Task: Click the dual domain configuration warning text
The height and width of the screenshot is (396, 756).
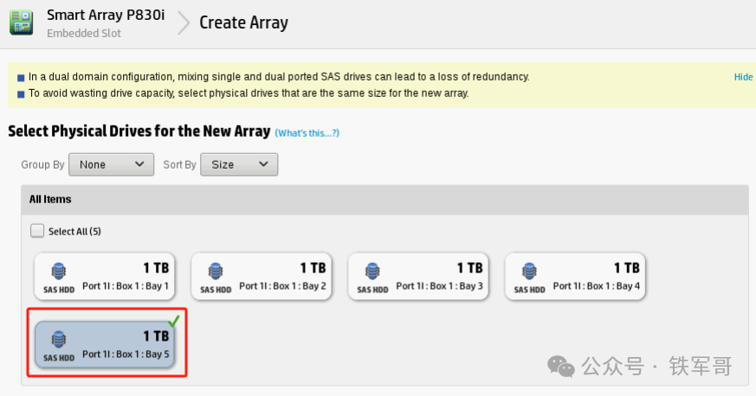Action: point(279,77)
